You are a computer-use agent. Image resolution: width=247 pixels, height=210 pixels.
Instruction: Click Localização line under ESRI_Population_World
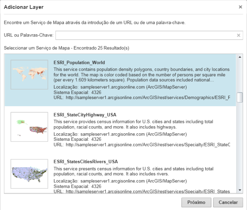click(x=120, y=87)
